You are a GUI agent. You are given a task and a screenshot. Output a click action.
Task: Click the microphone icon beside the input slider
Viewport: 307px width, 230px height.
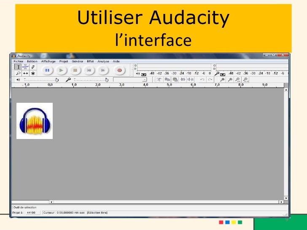pos(68,80)
